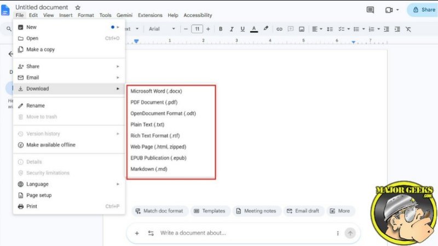
Task: Click the Email draft chip
Action: coord(303,211)
